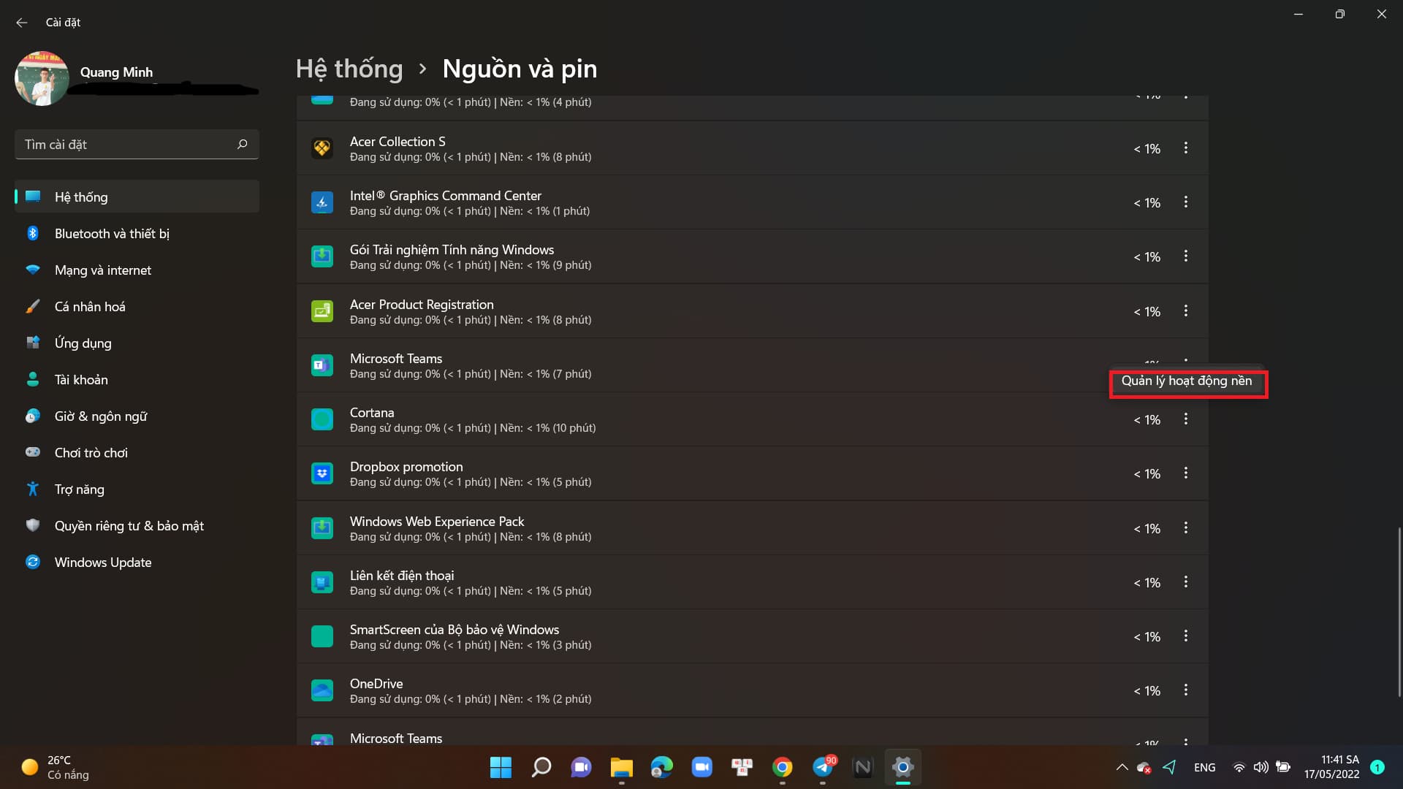Focus the Tìm cài đặt search field
Viewport: 1403px width, 789px height.
(137, 145)
